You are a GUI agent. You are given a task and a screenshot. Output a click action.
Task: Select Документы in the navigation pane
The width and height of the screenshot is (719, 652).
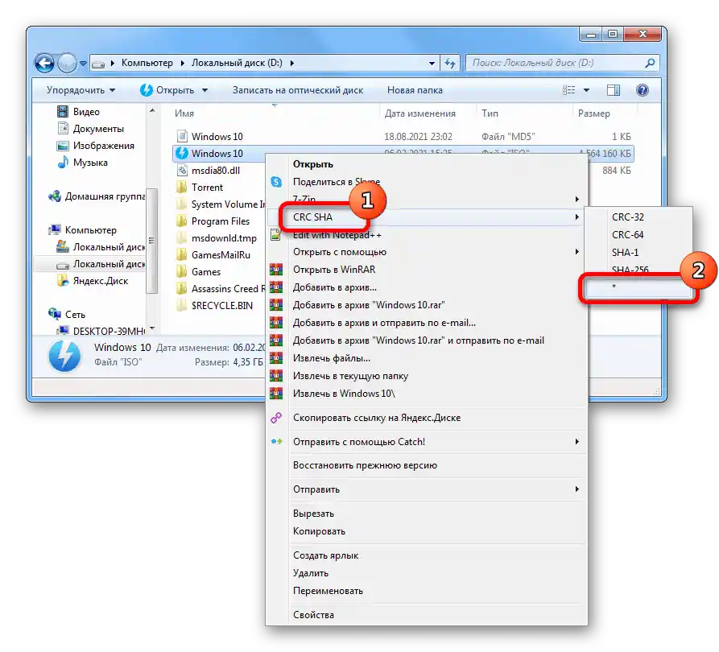click(98, 129)
